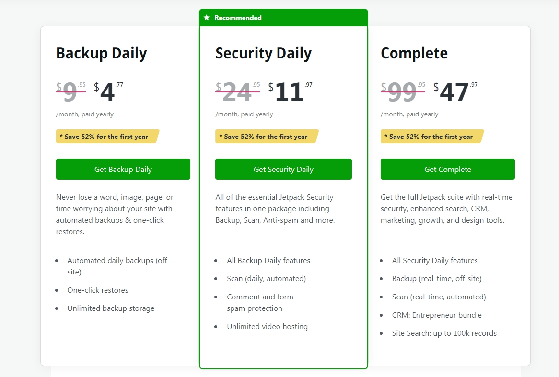Screen dimensions: 559x377
Task: Click Backup Daily's Save 52% badge
Action: (x=106, y=137)
